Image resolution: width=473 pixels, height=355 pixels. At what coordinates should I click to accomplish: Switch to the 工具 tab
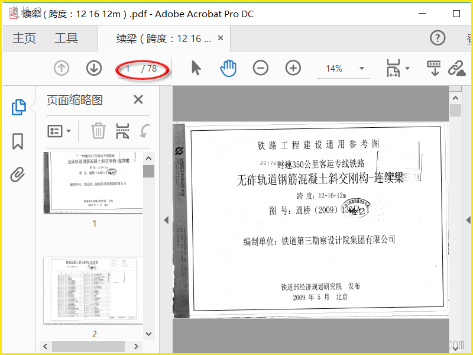(x=66, y=38)
